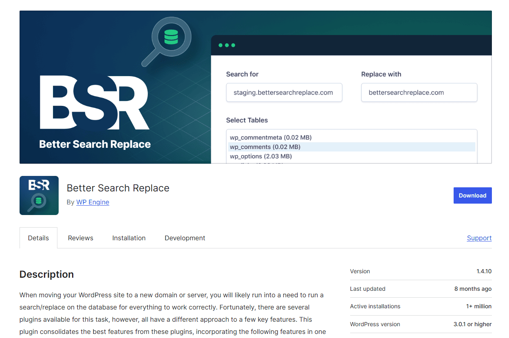Click the large BSR logo in banner
The height and width of the screenshot is (338, 509).
(94, 103)
